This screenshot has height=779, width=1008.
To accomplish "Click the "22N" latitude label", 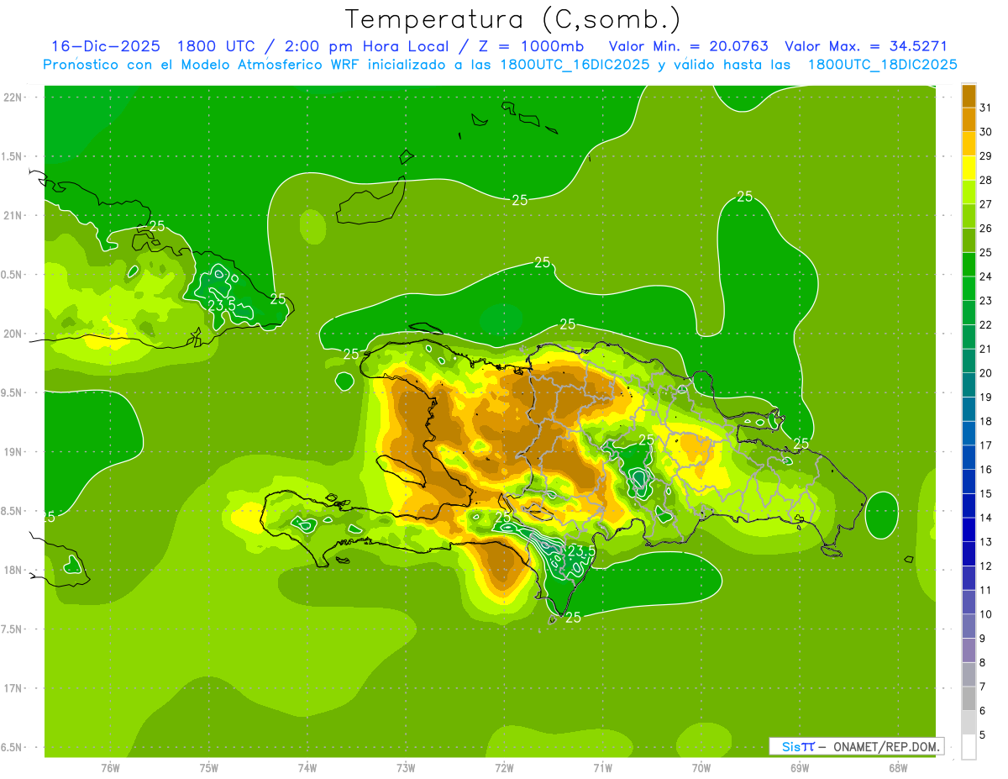I will [13, 97].
